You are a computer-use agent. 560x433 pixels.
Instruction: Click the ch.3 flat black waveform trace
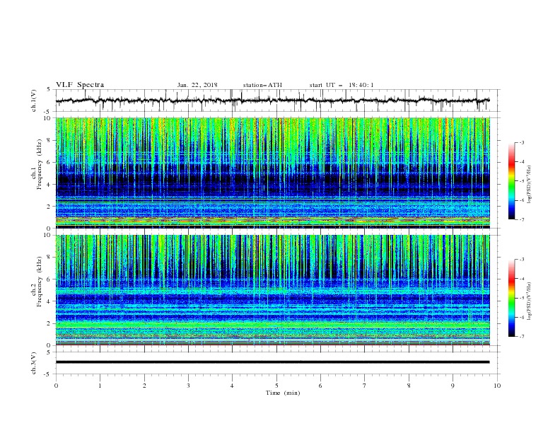pyautogui.click(x=272, y=362)
